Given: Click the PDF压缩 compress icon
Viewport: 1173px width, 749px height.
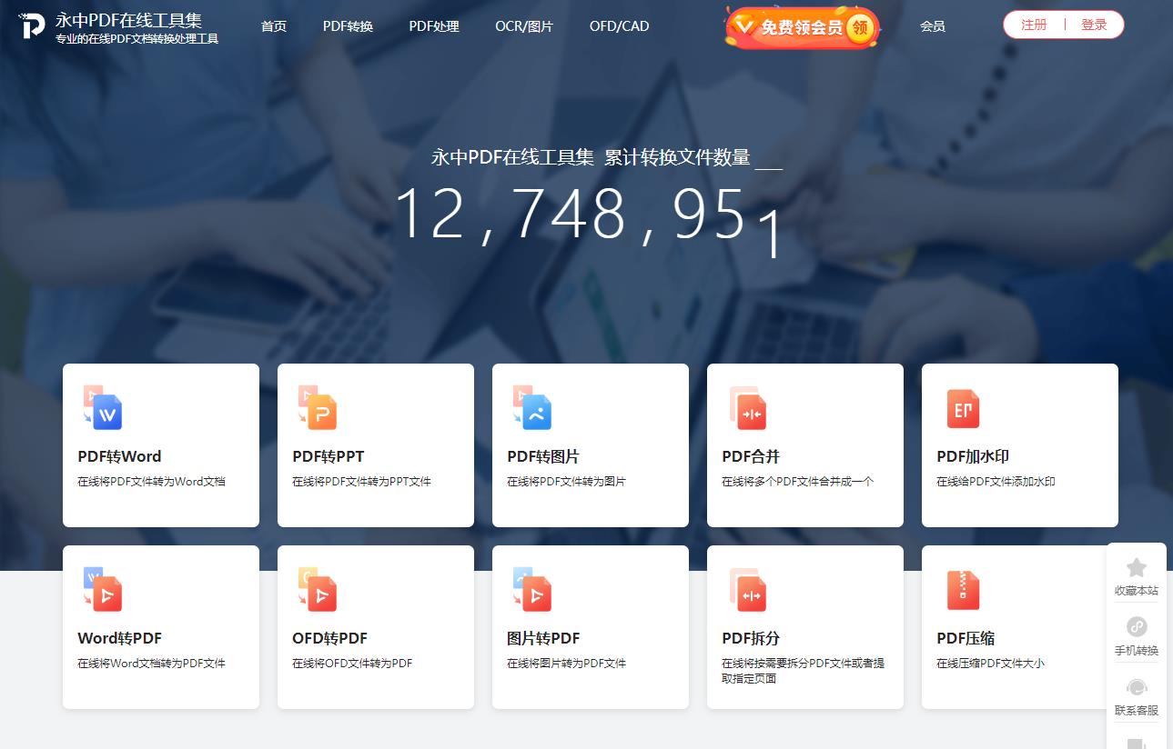Looking at the screenshot, I should pyautogui.click(x=962, y=590).
